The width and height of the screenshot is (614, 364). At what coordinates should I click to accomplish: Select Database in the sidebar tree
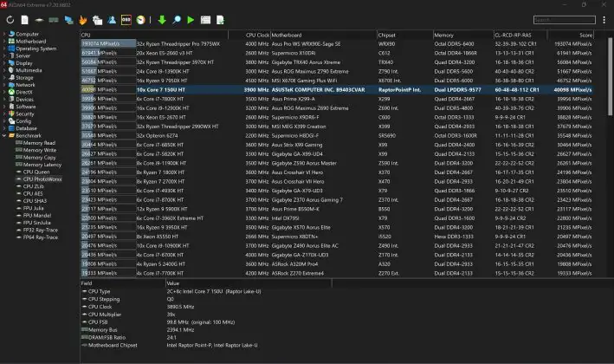[26, 128]
